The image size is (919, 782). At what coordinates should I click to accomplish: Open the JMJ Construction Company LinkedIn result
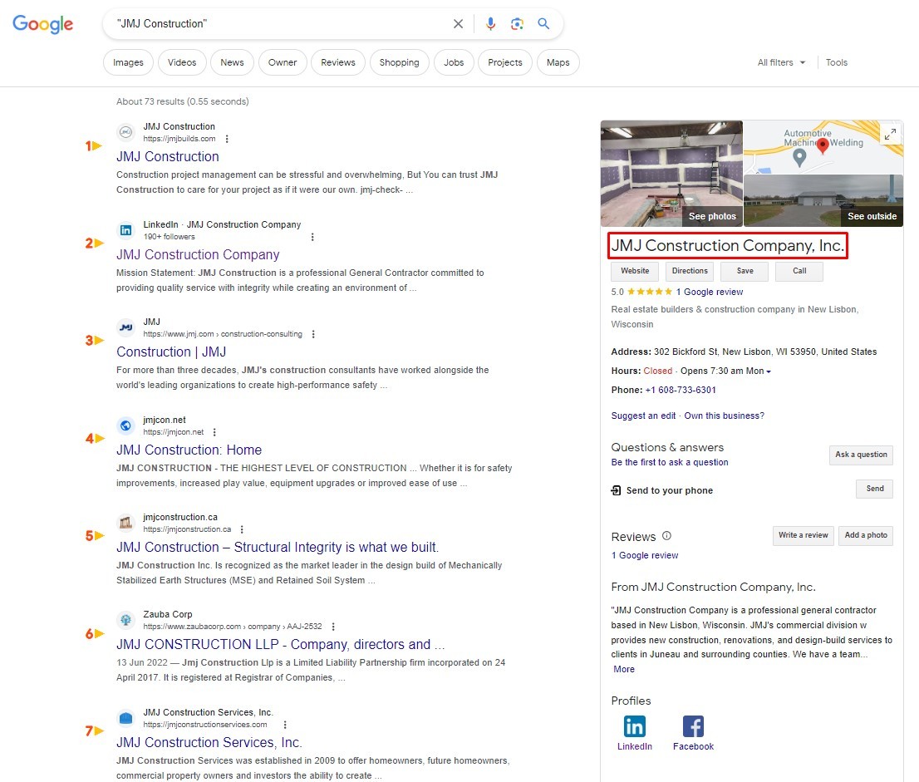(x=198, y=255)
